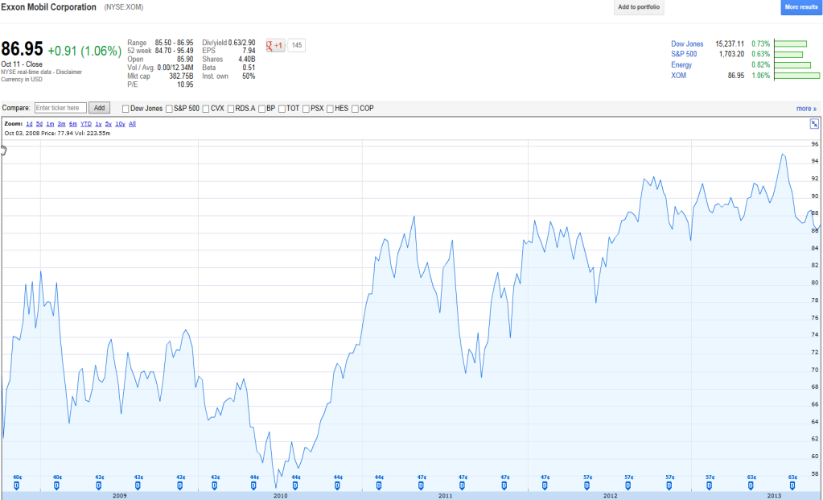This screenshot has width=823, height=500.
Task: Click the 1,703.20 S&P 500 value
Action: (x=731, y=54)
